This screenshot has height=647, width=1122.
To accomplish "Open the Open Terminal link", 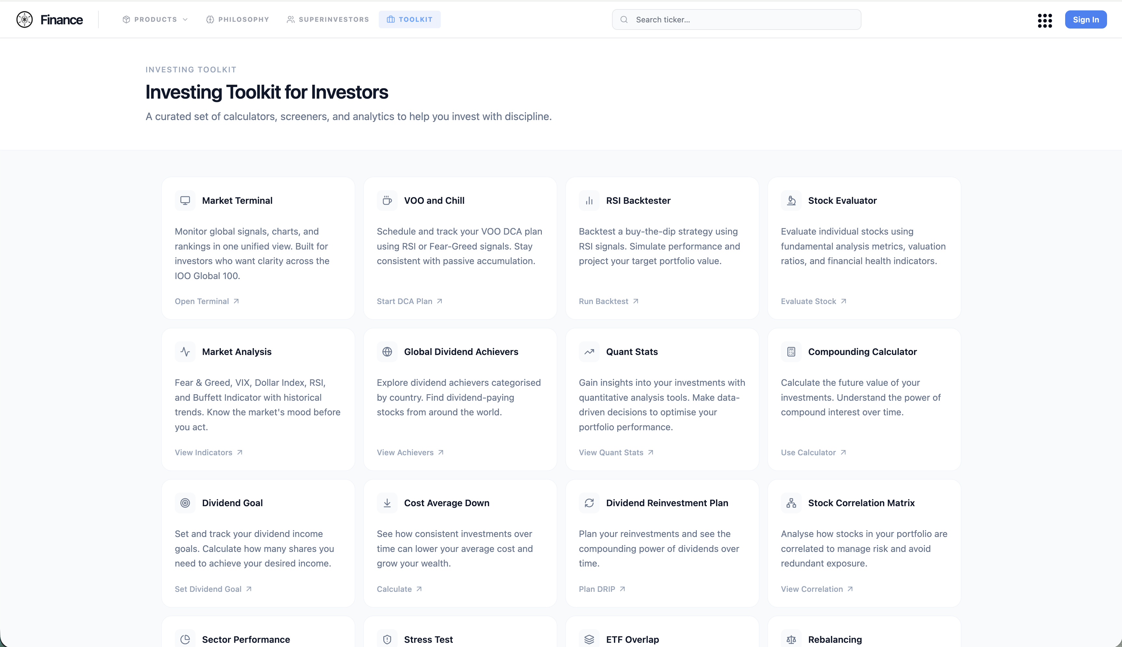I will click(x=207, y=301).
